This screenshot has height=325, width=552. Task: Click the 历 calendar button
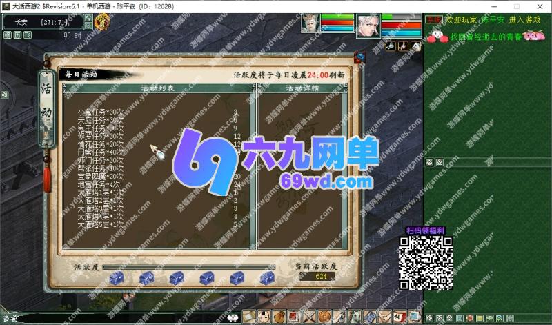click(17, 35)
